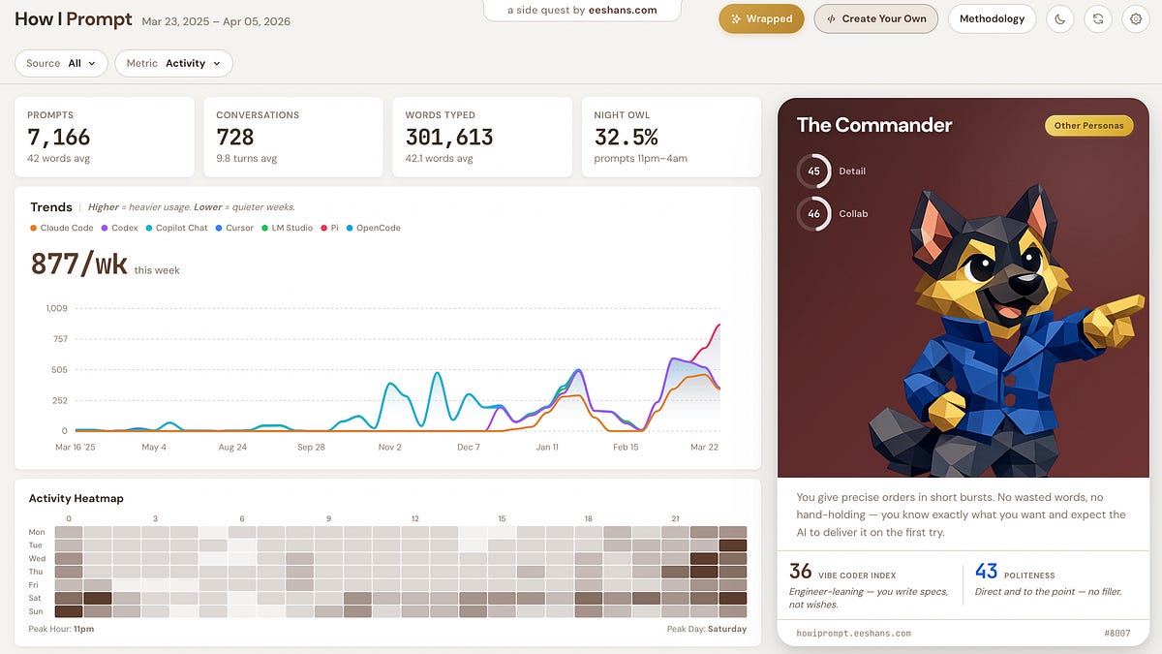This screenshot has width=1162, height=654.
Task: Open the Source All dropdown
Action: pos(61,62)
